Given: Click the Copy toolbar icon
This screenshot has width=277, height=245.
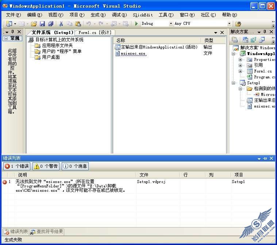Looking at the screenshot, I should point(70,23).
